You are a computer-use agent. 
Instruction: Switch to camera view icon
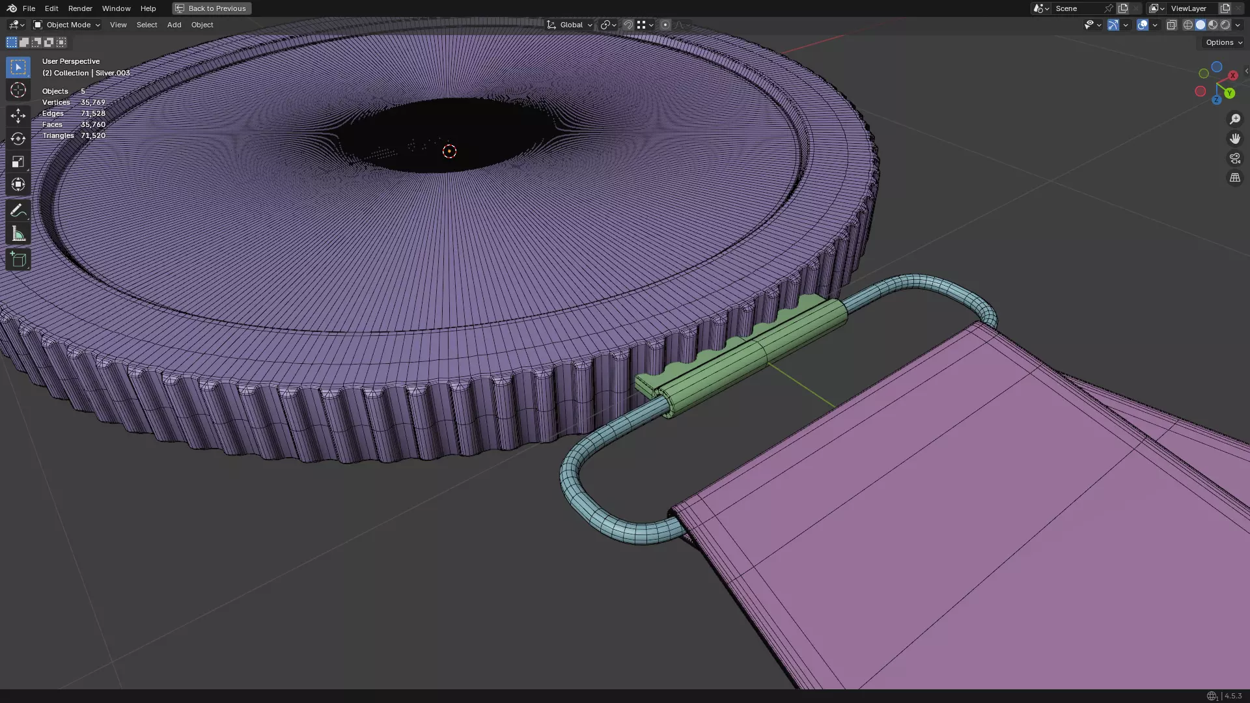click(1234, 158)
